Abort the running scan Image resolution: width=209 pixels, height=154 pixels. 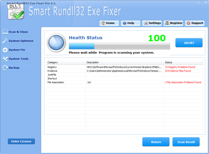(189, 43)
